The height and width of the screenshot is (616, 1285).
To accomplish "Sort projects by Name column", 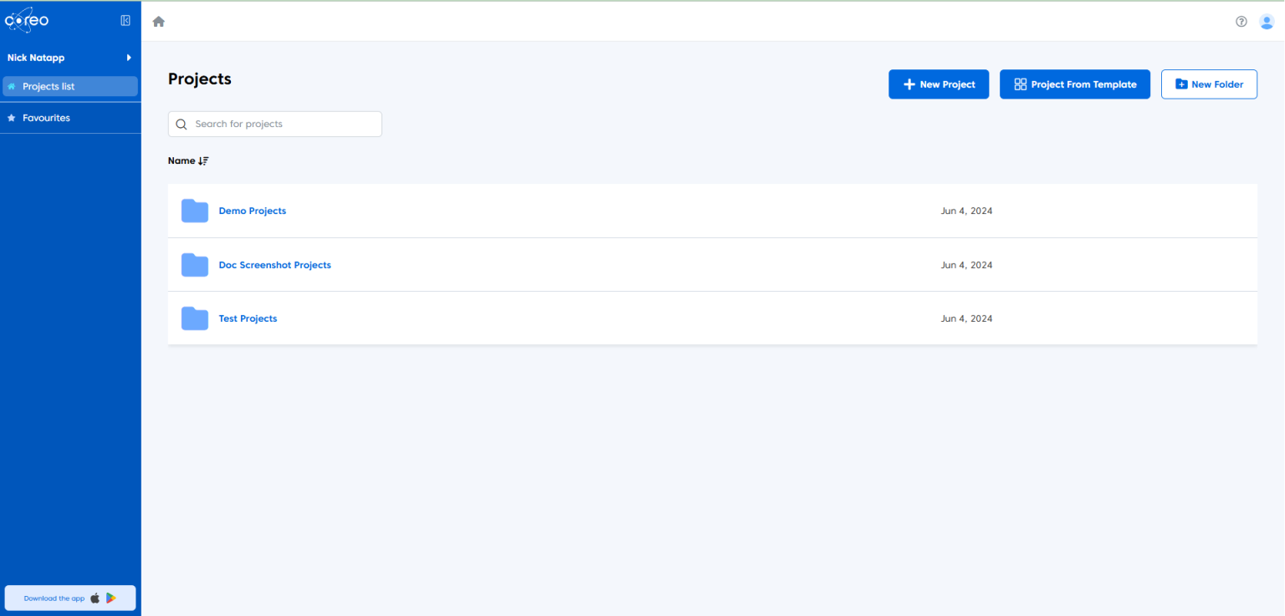I will [188, 160].
